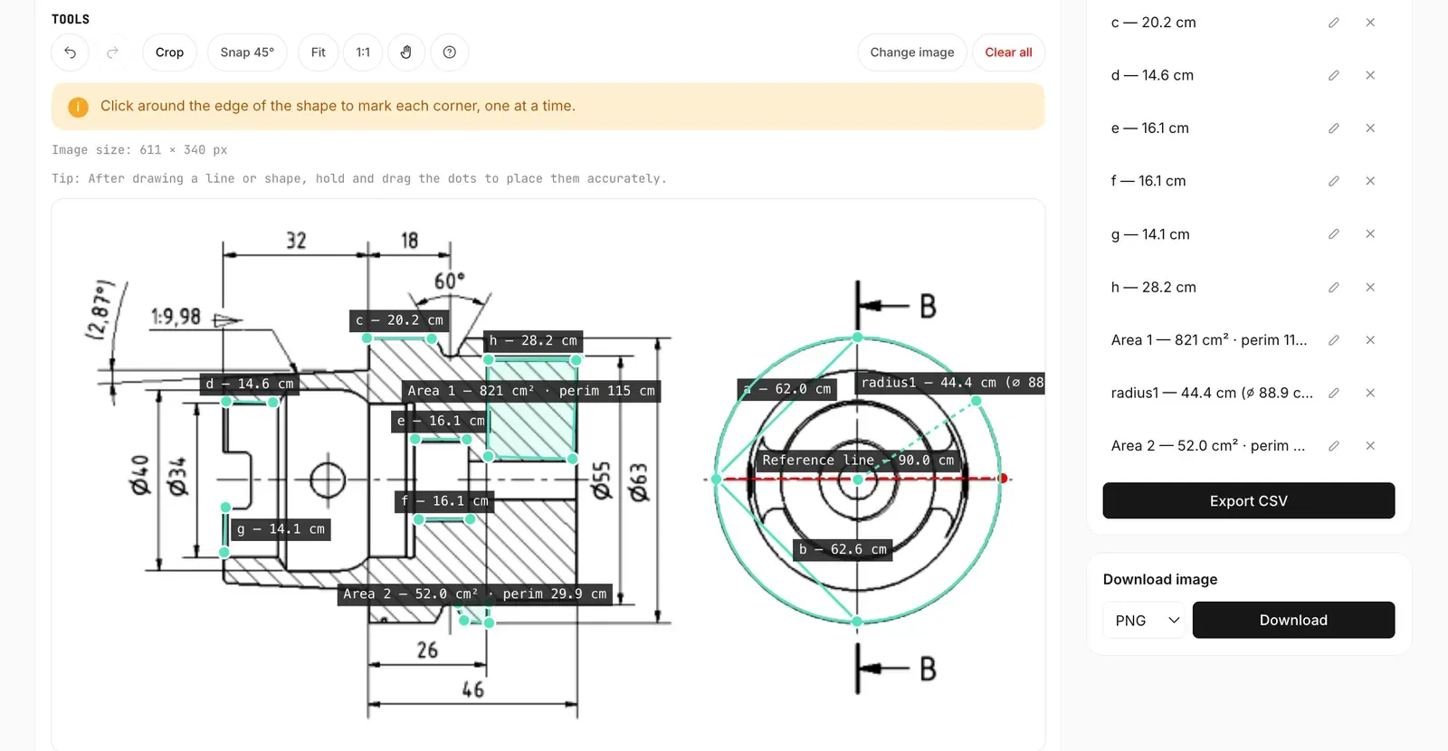Image resolution: width=1448 pixels, height=751 pixels.
Task: Click the Fit zoom button
Action: (x=319, y=52)
